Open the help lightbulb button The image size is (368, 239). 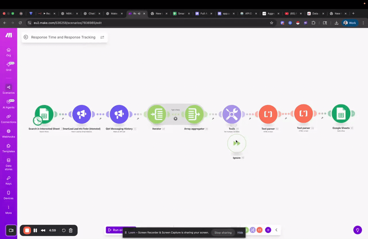coord(358,230)
